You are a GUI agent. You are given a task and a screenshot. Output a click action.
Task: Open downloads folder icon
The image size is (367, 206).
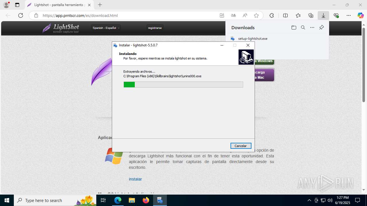click(x=294, y=27)
